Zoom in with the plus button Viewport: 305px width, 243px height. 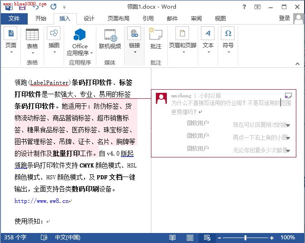coord(272,238)
